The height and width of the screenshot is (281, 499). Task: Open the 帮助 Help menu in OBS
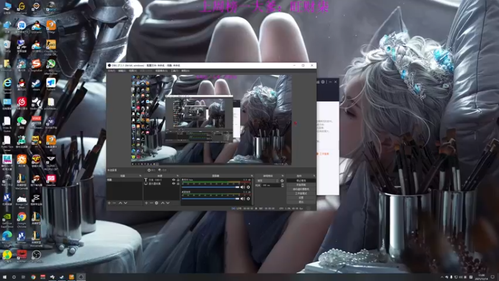pyautogui.click(x=185, y=71)
